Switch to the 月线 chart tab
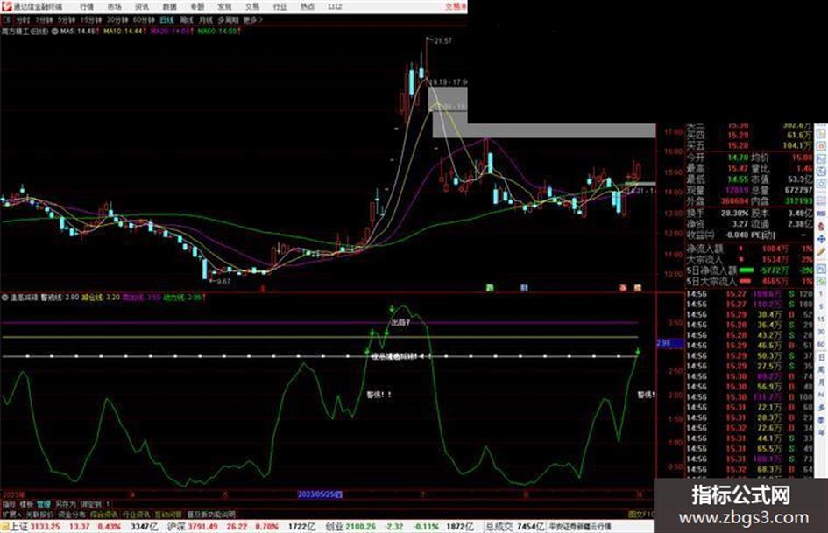828x533 pixels. tap(205, 19)
